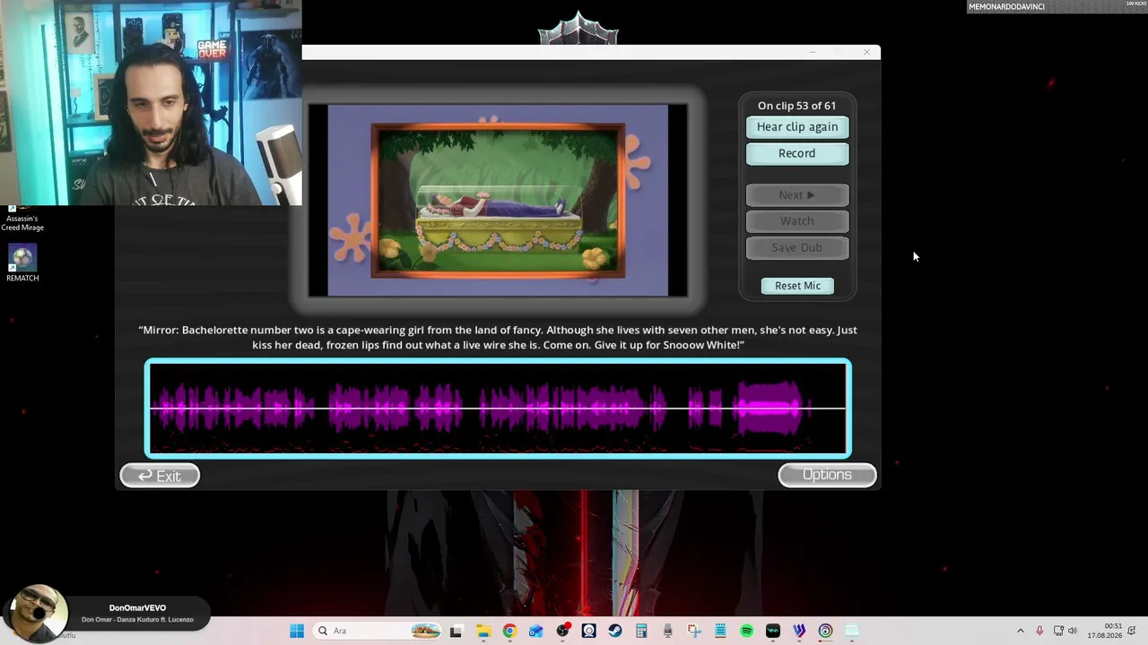Screen dimensions: 1148x645
Task: Click the MEMONARDODAVINCI label at top right
Action: tap(1006, 7)
